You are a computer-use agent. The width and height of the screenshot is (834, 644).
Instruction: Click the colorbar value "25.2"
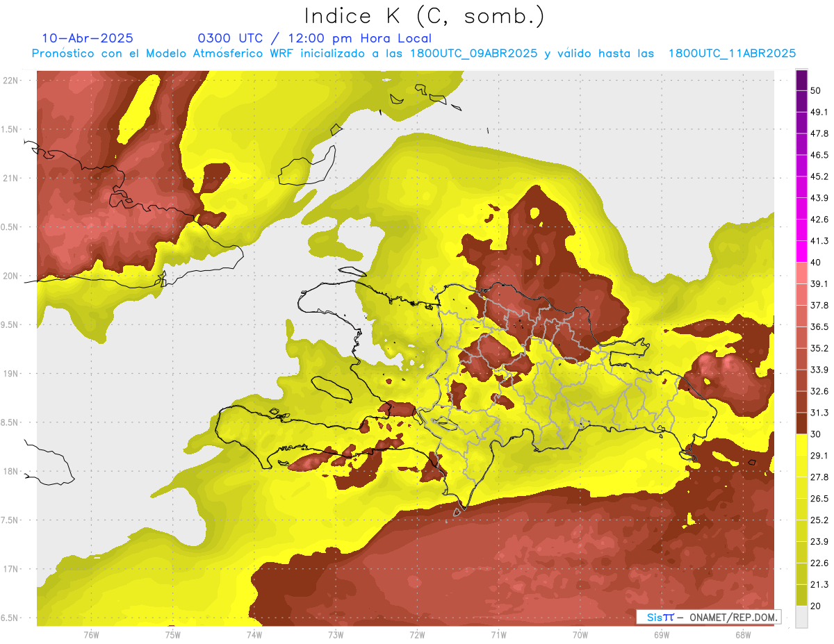[x=819, y=520]
